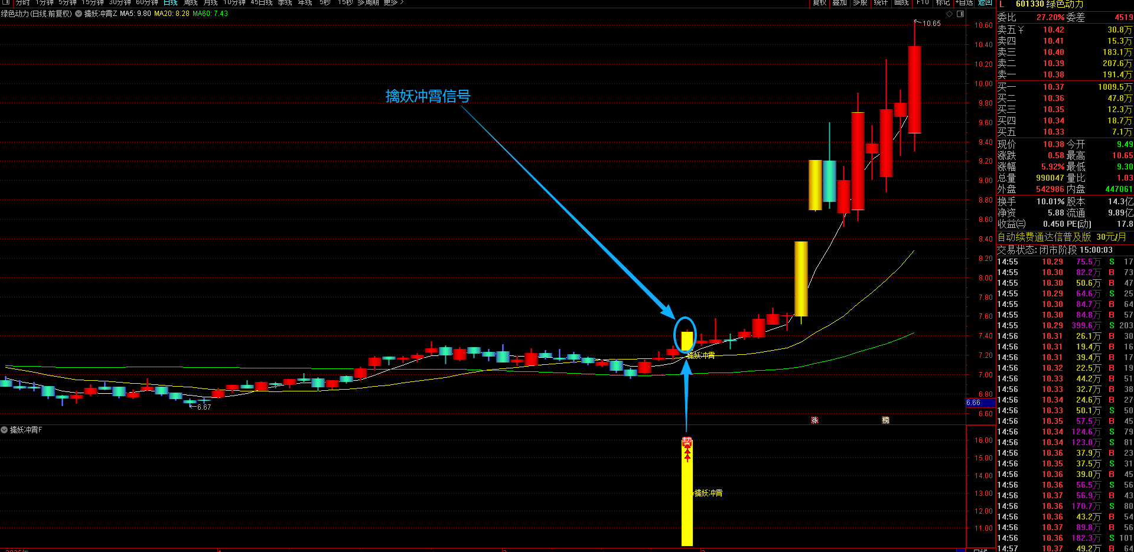
Task: Click the red L icon beside 601330
Action: click(x=1002, y=4)
